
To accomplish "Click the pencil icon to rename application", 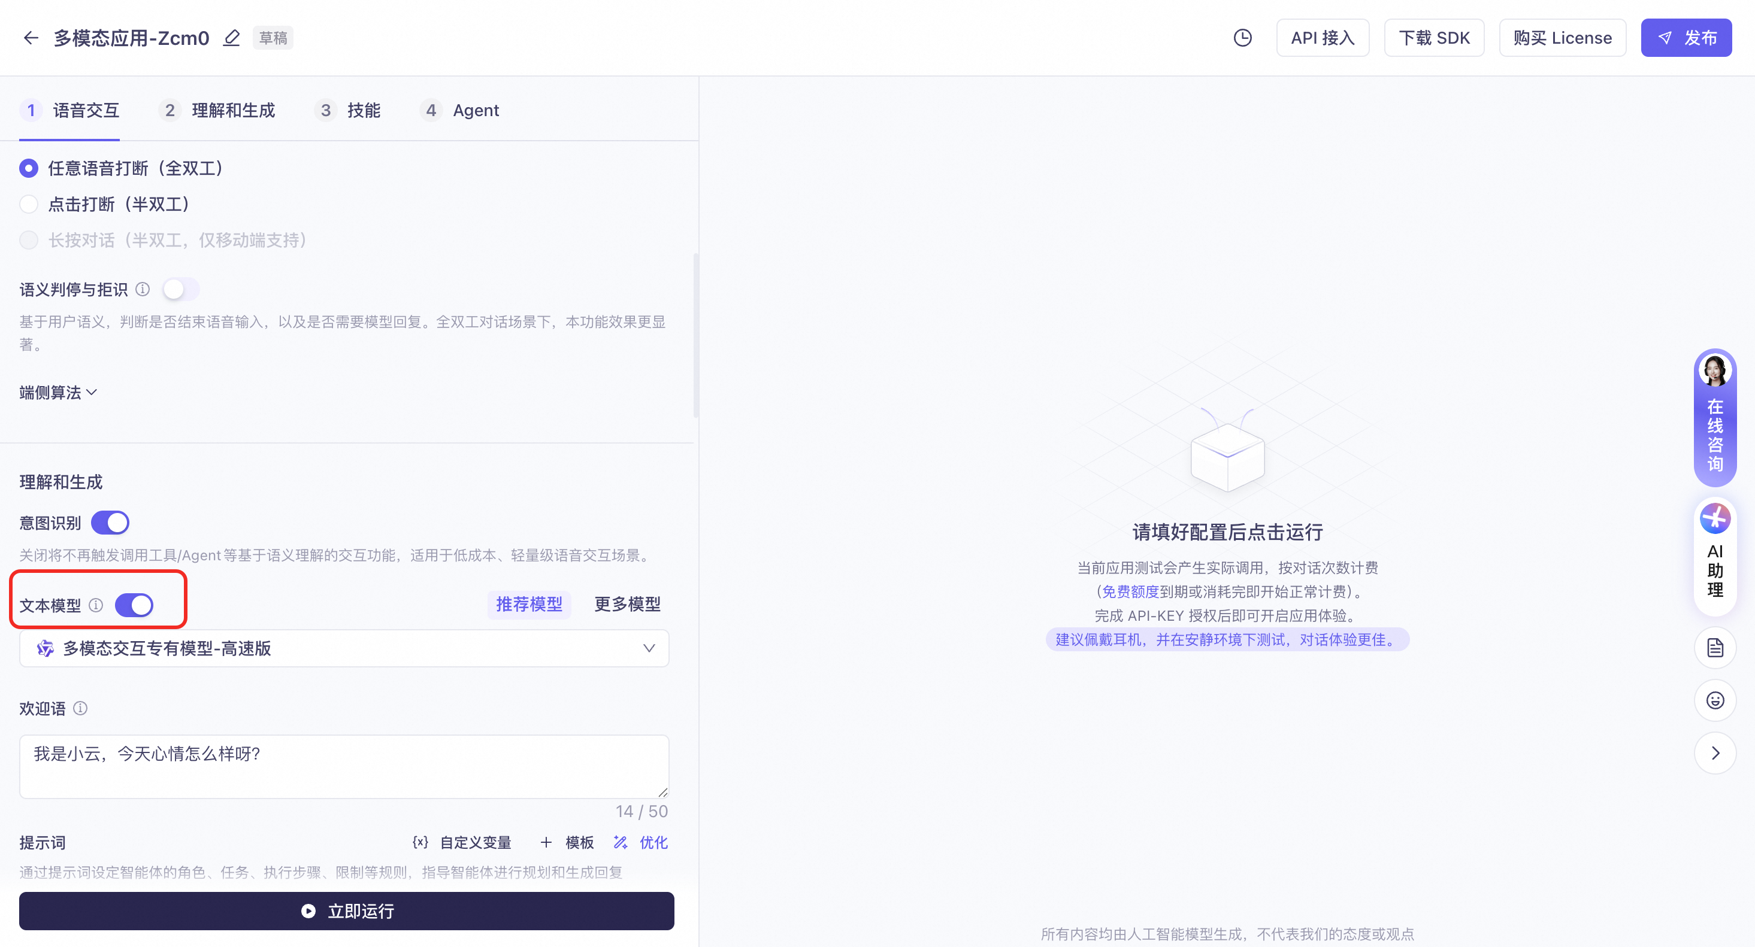I will pyautogui.click(x=232, y=38).
